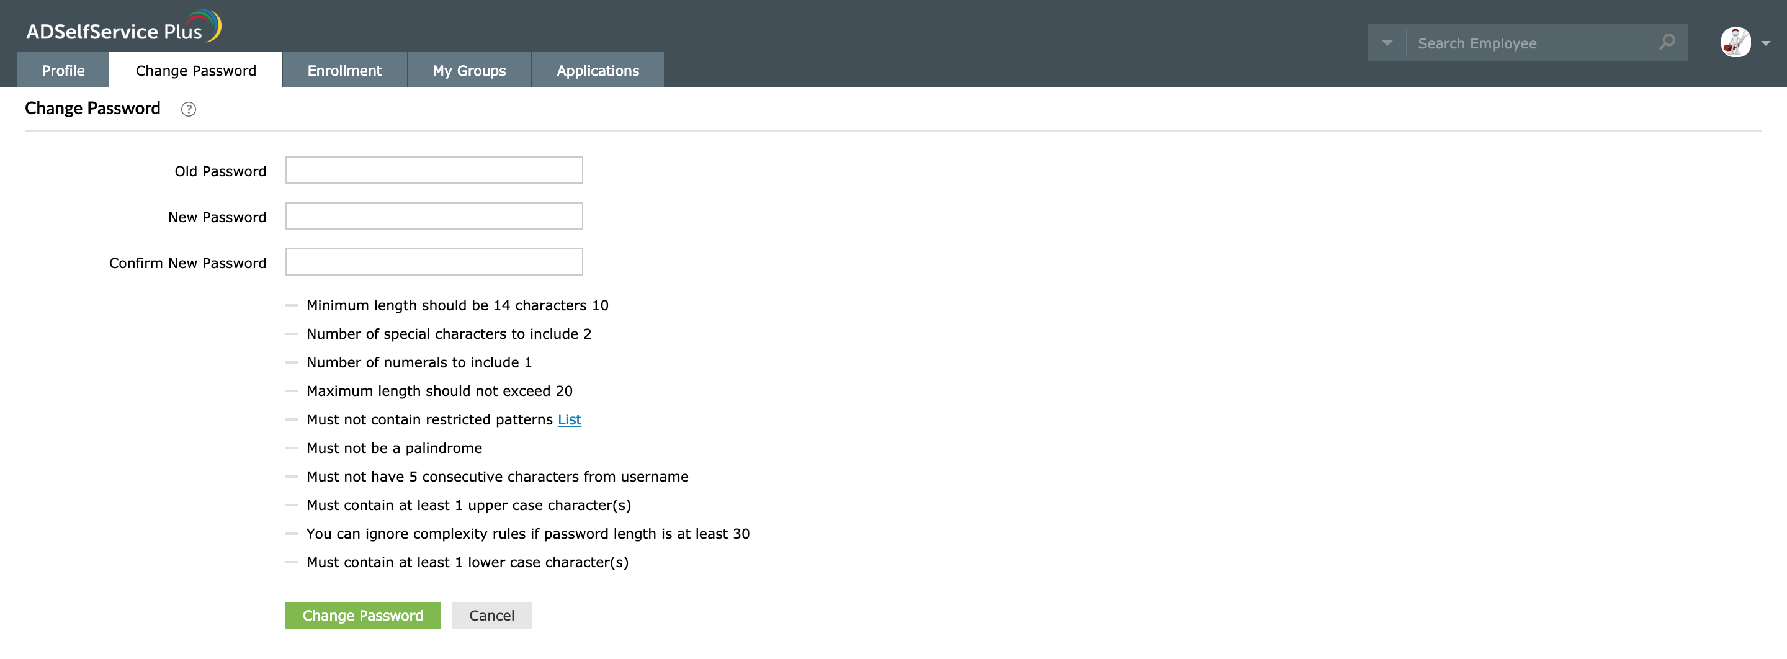Viewport: 1787px width, 659px height.
Task: Go to the My Groups tab
Action: [x=469, y=71]
